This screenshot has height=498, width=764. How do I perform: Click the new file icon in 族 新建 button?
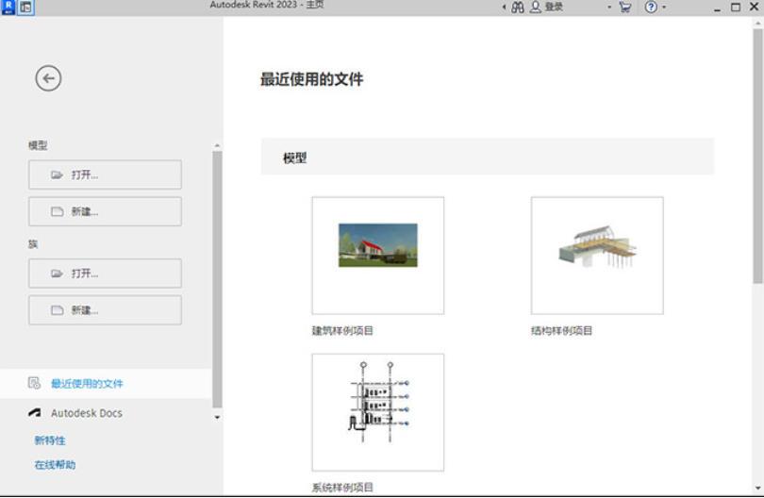[x=57, y=310]
